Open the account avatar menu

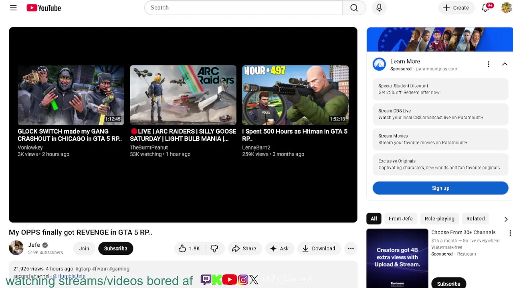(507, 8)
